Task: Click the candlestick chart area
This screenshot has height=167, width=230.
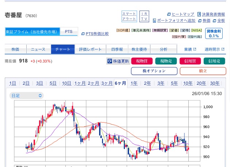Action: click(107, 131)
